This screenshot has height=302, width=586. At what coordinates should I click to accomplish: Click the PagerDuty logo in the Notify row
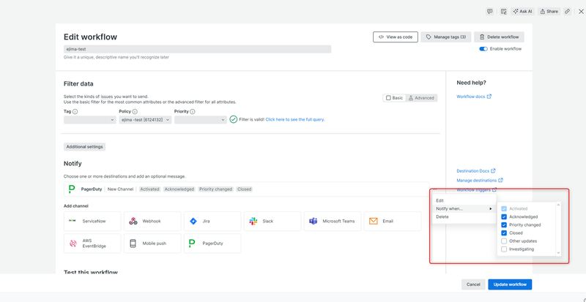pos(72,189)
